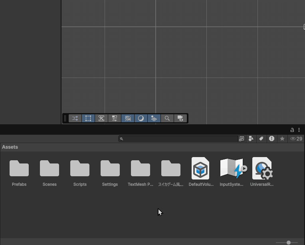Open search in new window icon
The height and width of the screenshot is (245, 305).
coord(242,139)
